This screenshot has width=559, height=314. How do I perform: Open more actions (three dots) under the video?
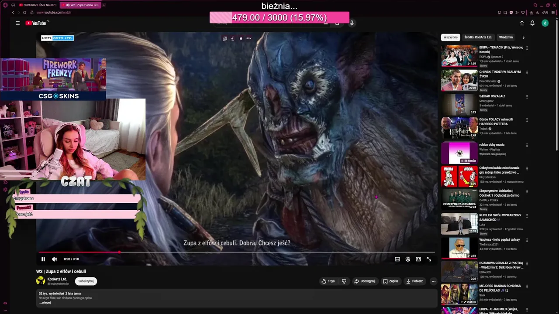(433, 281)
